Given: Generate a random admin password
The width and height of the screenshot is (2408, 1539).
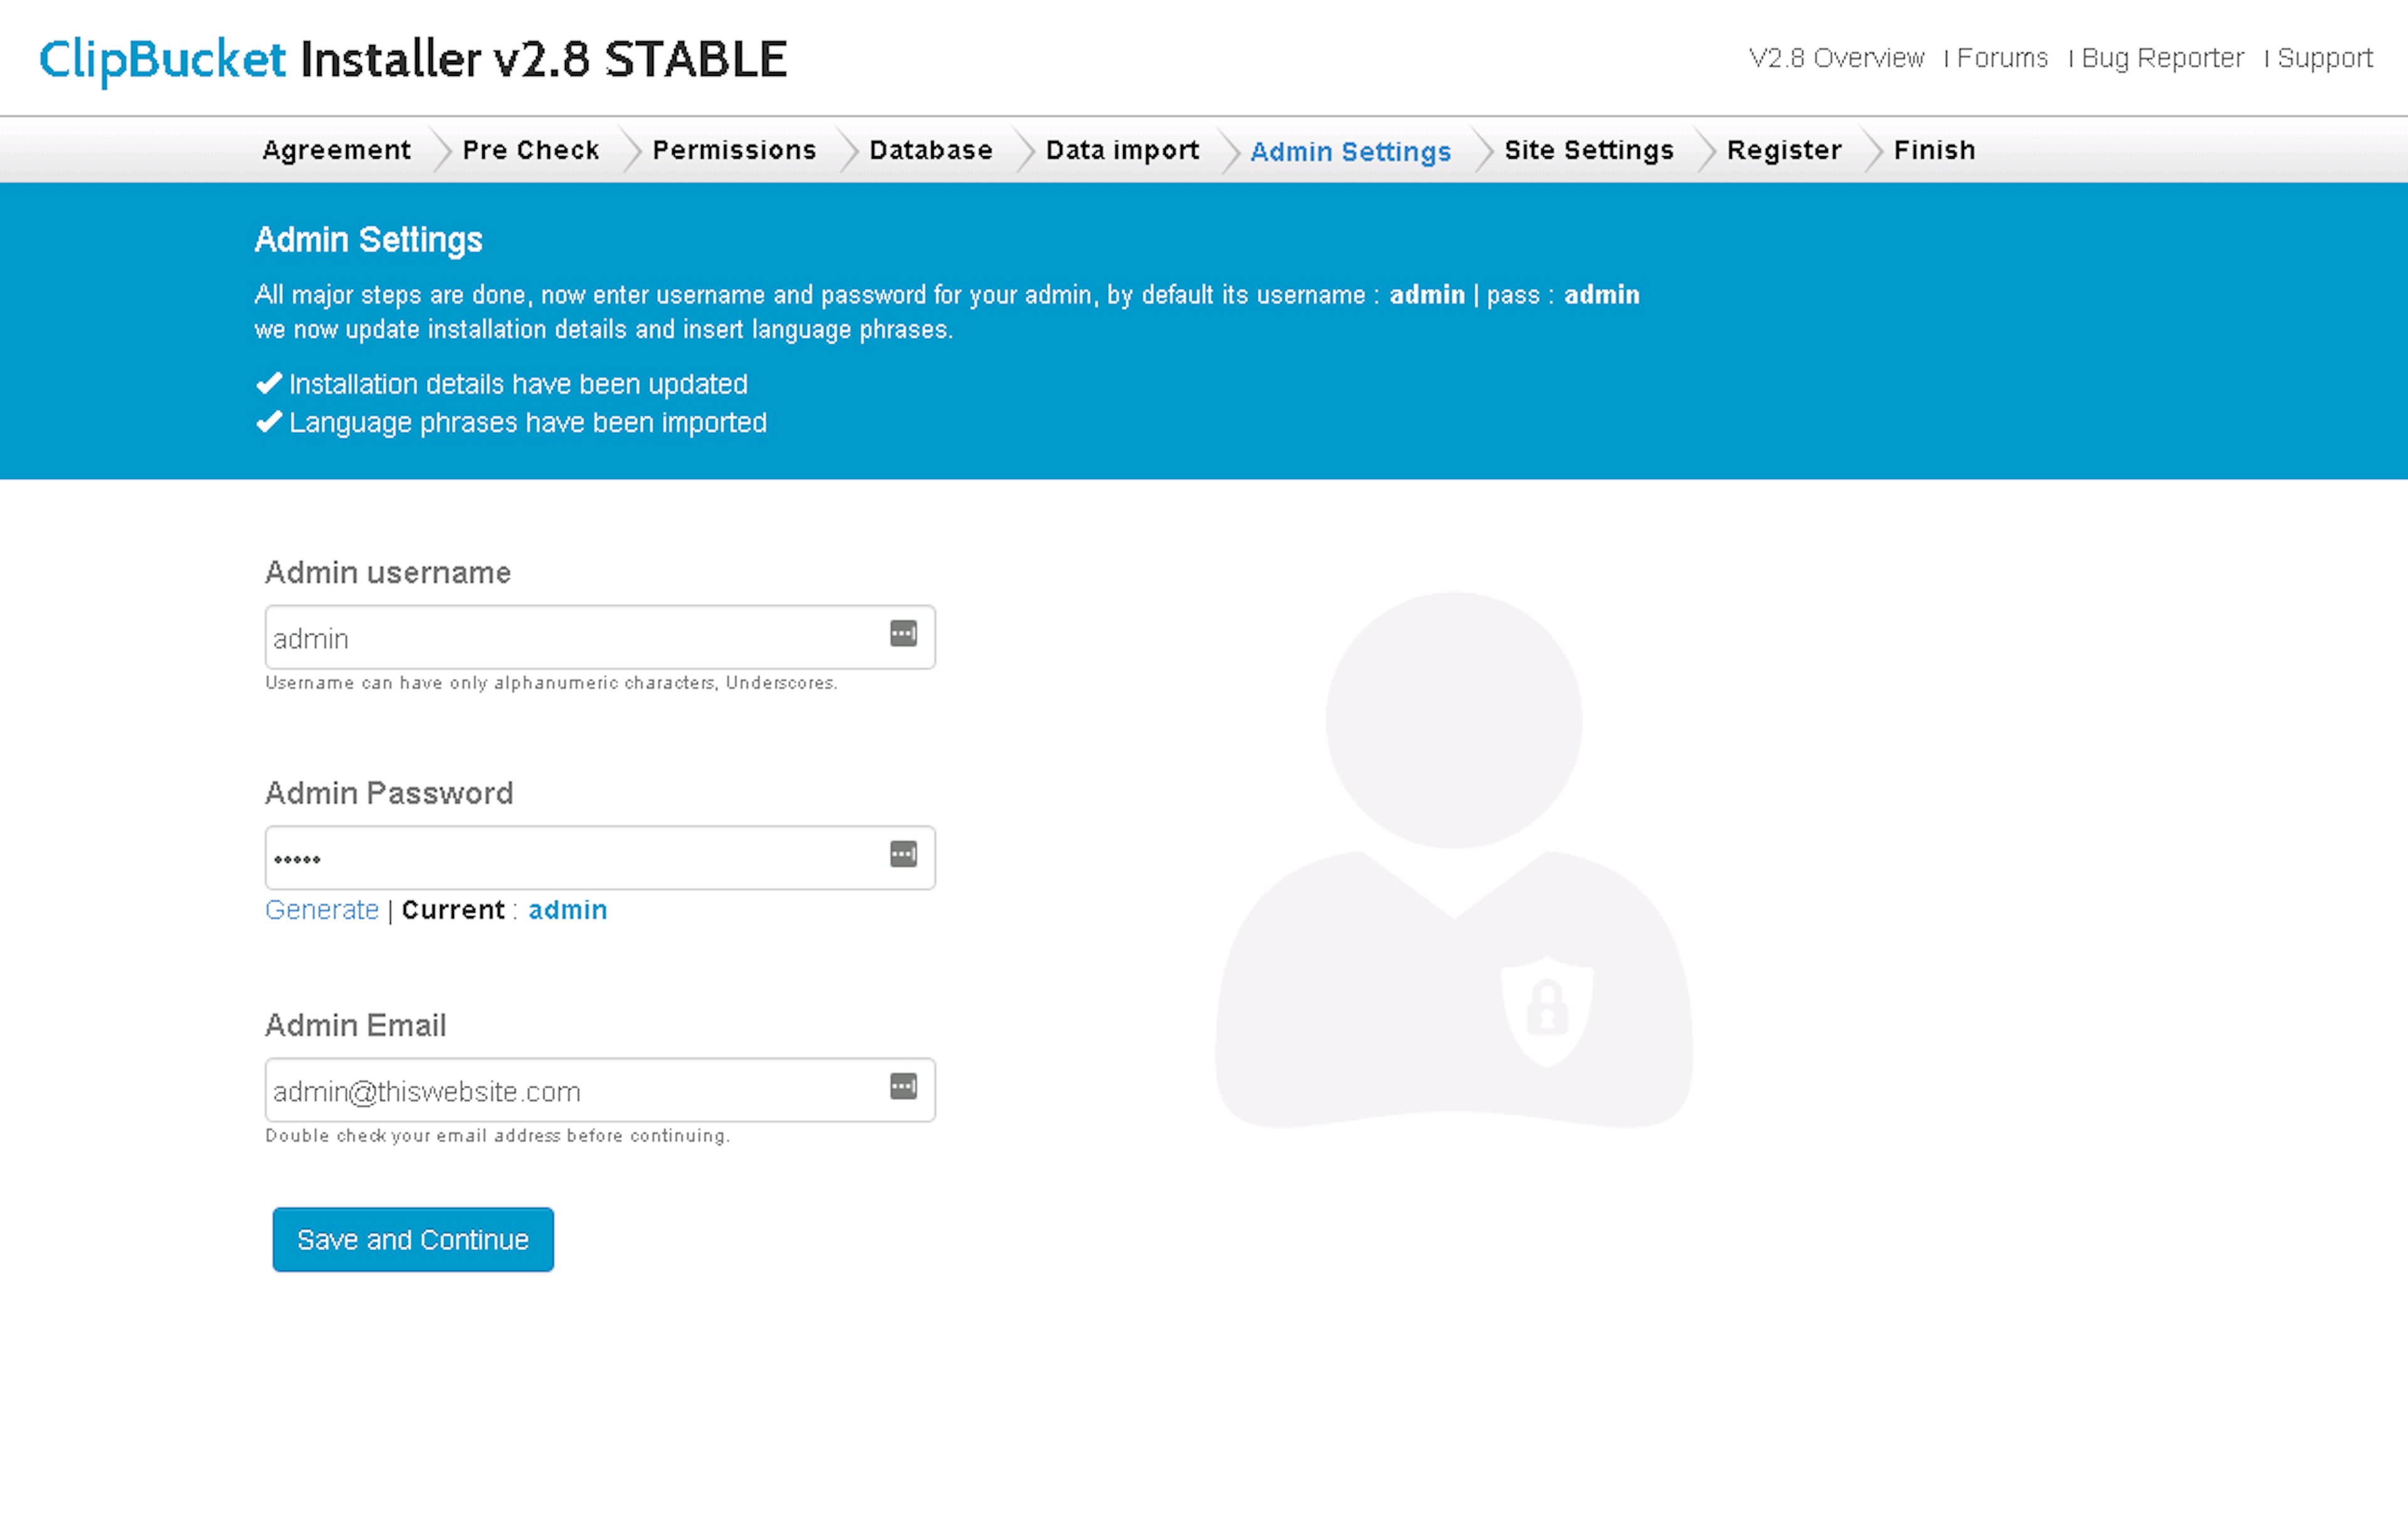Looking at the screenshot, I should pyautogui.click(x=322, y=910).
